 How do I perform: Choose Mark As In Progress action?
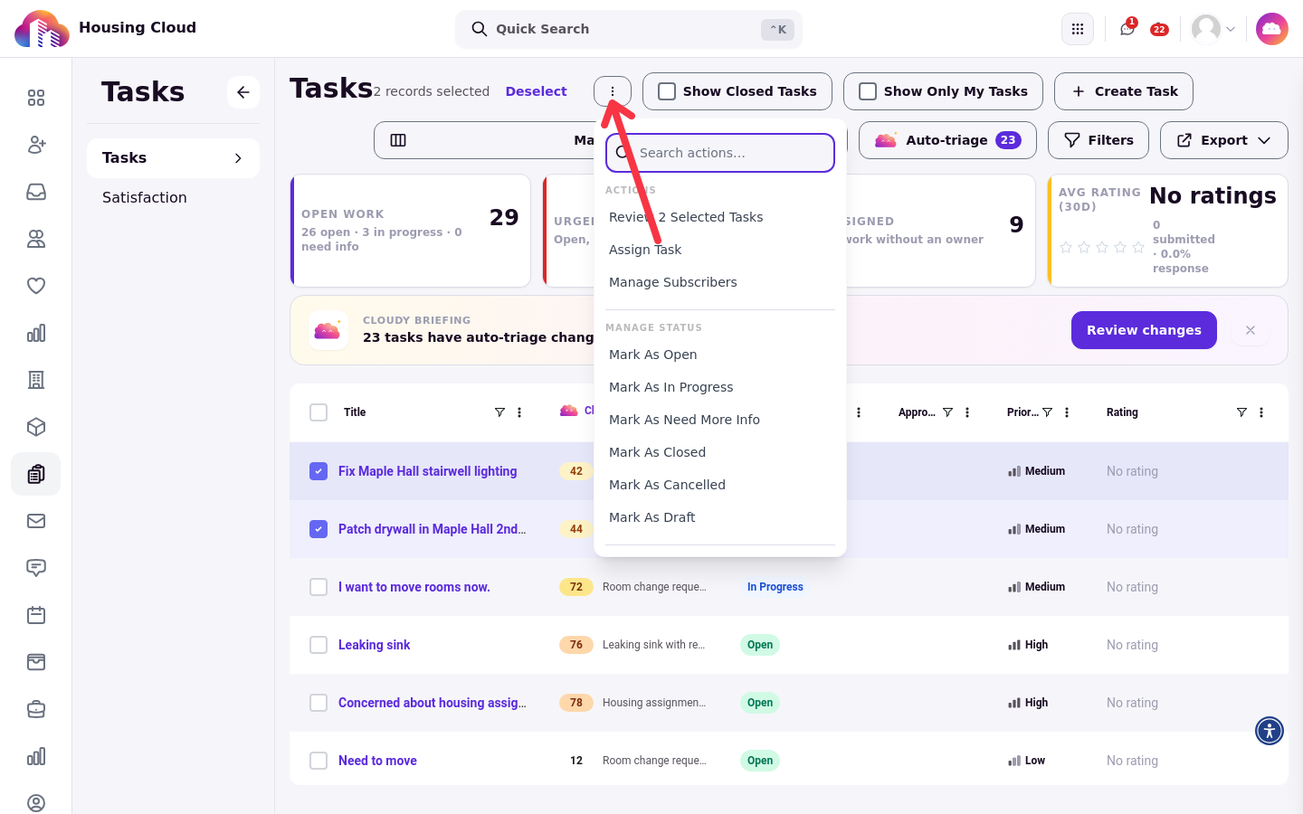point(720,387)
